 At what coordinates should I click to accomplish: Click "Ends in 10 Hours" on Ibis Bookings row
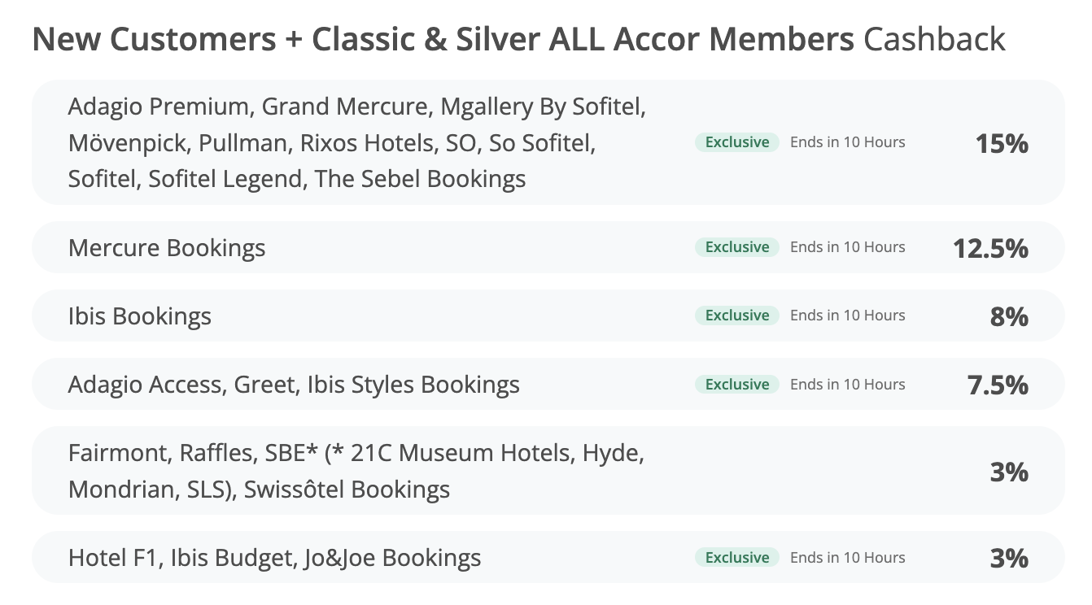coord(847,316)
